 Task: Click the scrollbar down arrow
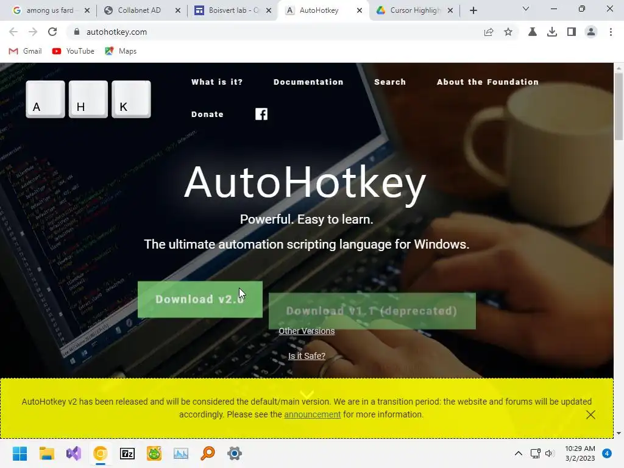619,433
